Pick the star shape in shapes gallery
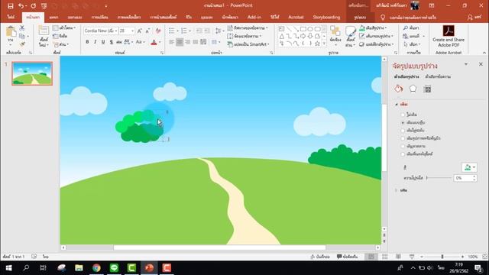Screen dimensions: 489x275 pos(318,44)
